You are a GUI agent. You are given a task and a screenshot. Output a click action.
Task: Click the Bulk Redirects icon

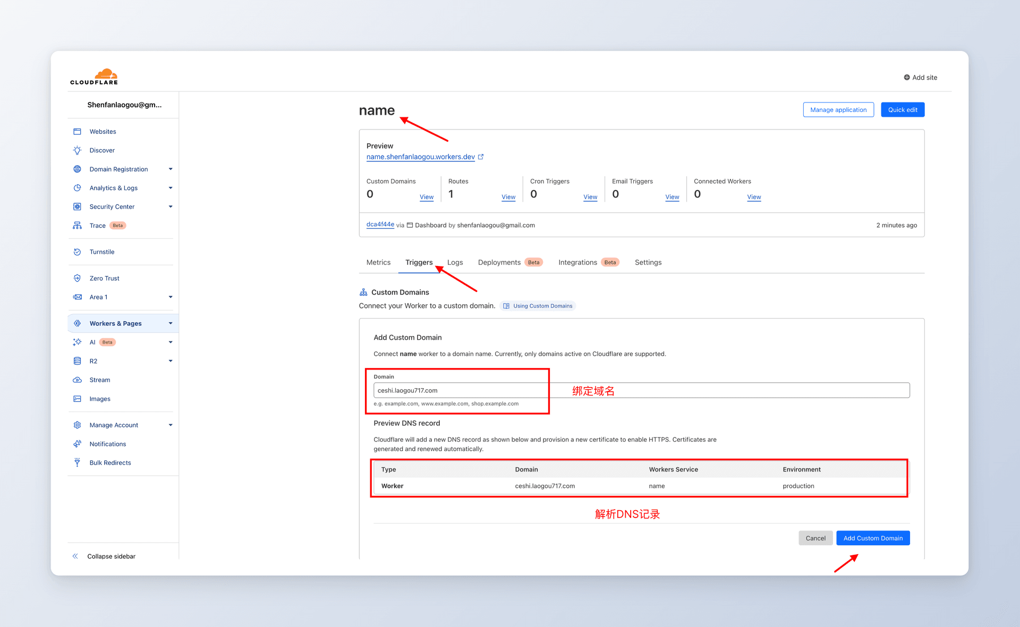(x=77, y=463)
